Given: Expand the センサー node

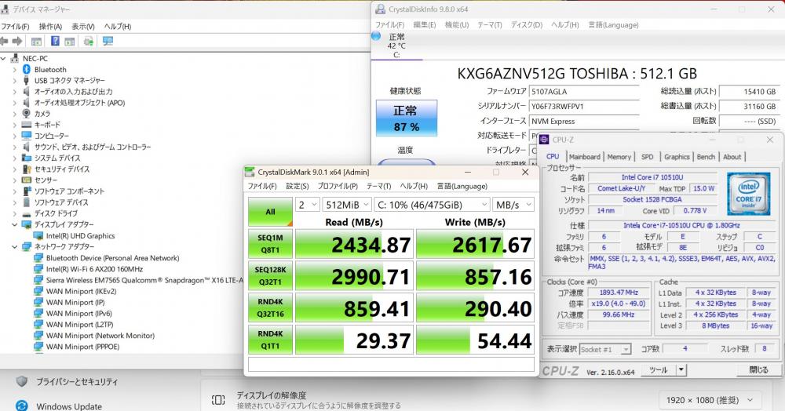Looking at the screenshot, I should tap(14, 180).
